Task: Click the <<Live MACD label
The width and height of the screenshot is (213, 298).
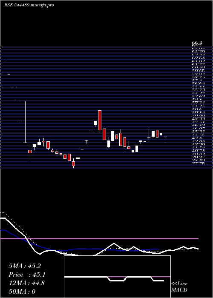Action: coord(179,287)
